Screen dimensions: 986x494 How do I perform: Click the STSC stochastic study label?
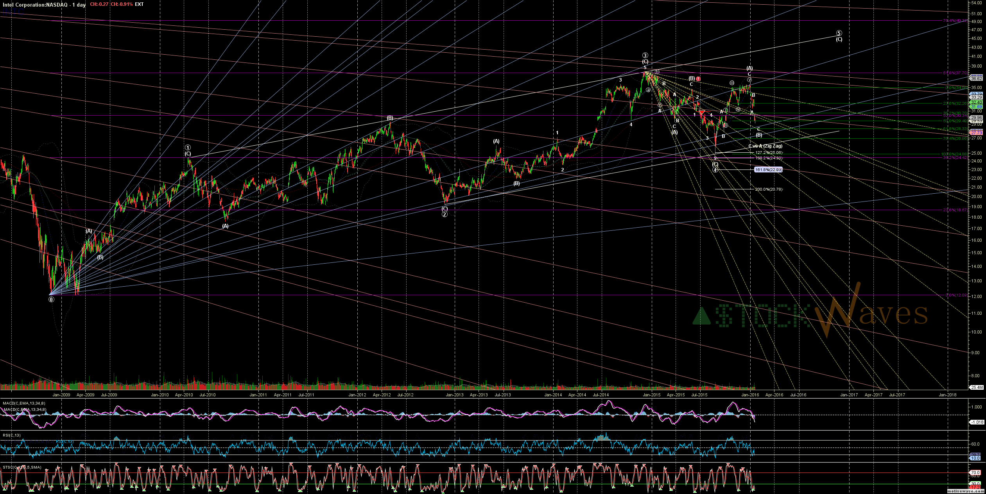tap(22, 467)
